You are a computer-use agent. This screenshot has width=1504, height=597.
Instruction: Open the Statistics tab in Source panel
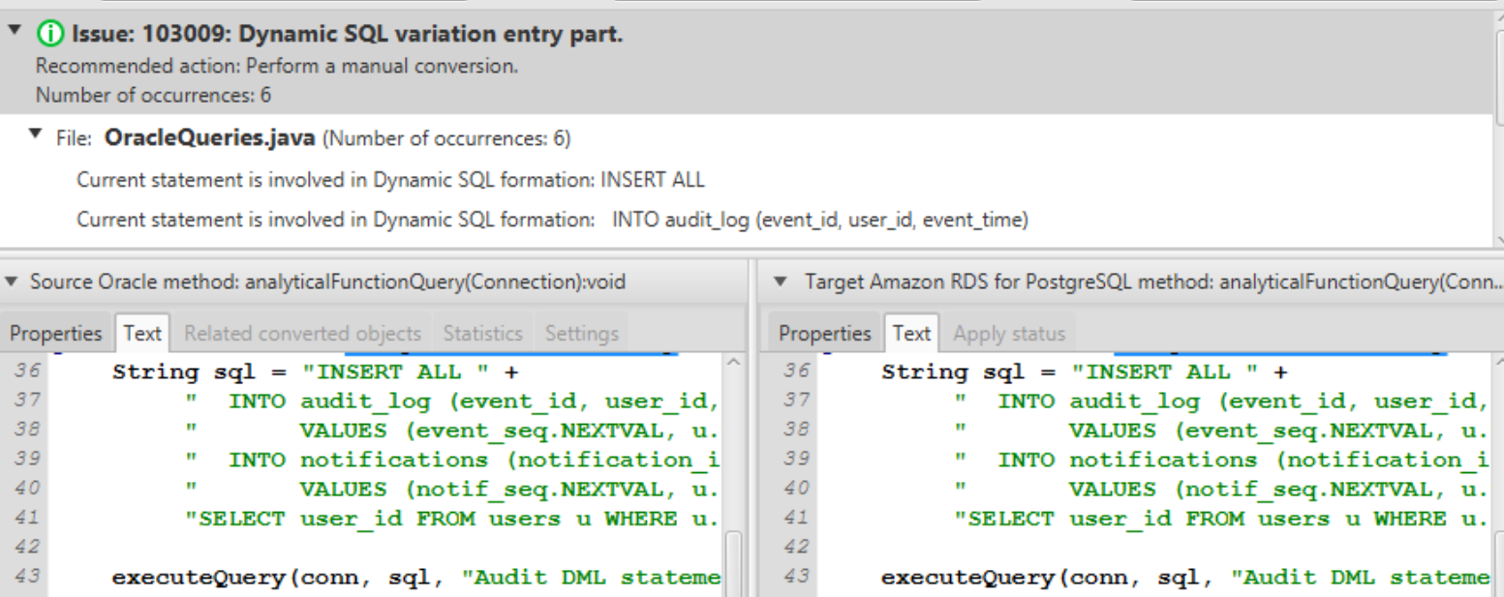482,334
